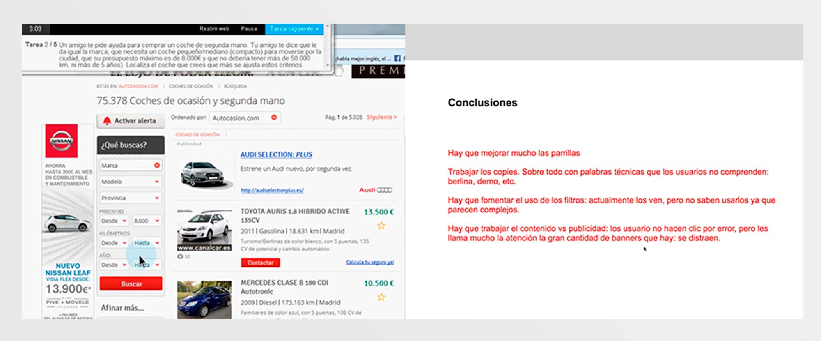The width and height of the screenshot is (821, 341).
Task: Click the 'contenido vs publicidad' conclusion paragraph
Action: (608, 233)
